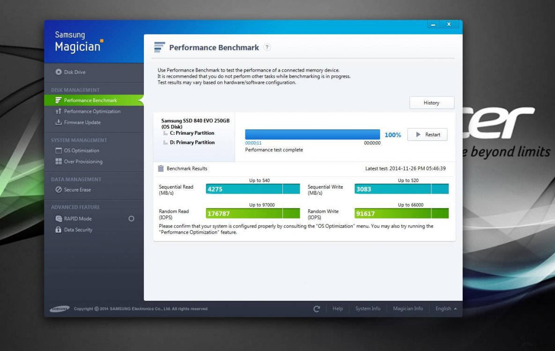Open benchmark History

[x=431, y=102]
